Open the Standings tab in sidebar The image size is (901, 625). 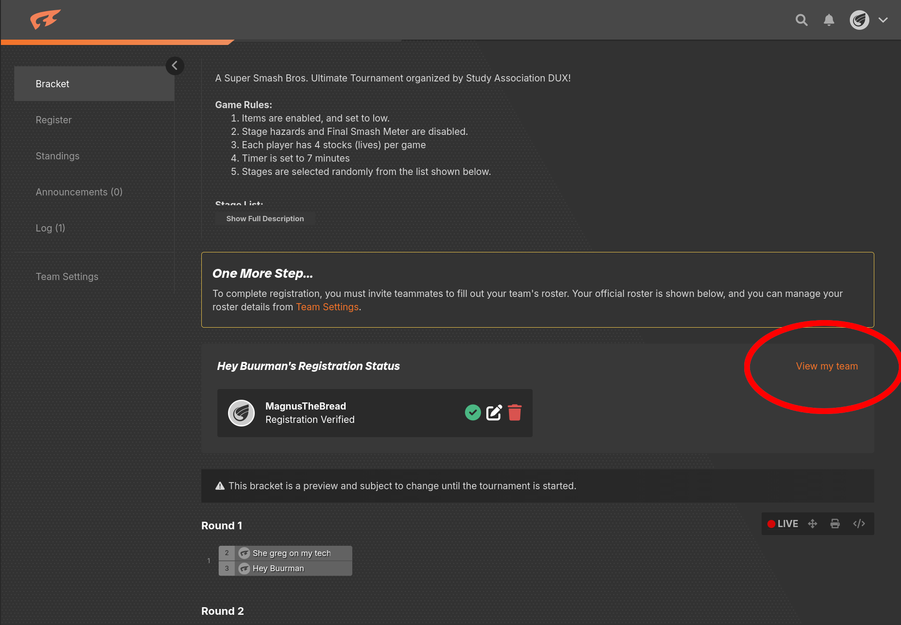57,156
